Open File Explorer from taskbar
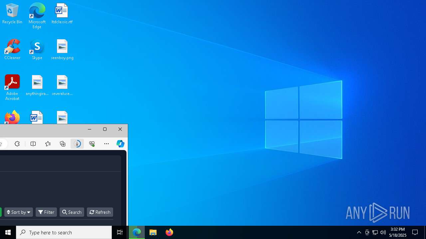 tap(153, 232)
